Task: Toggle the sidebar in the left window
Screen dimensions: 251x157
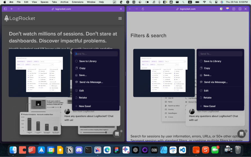Action: (5, 9)
